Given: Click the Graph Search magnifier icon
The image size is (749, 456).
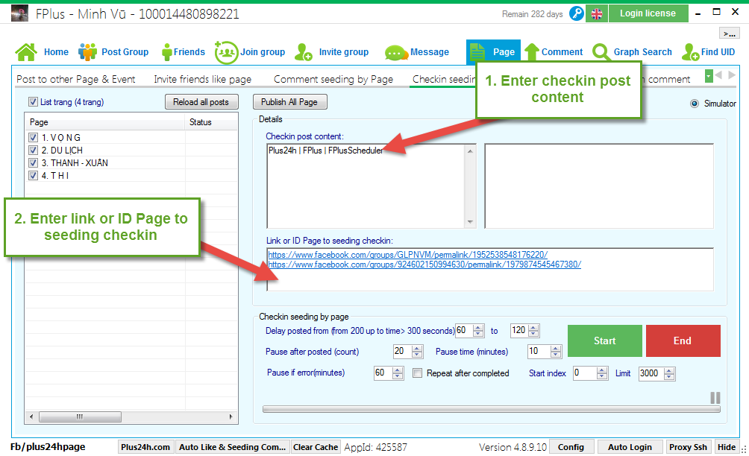Looking at the screenshot, I should pyautogui.click(x=601, y=52).
